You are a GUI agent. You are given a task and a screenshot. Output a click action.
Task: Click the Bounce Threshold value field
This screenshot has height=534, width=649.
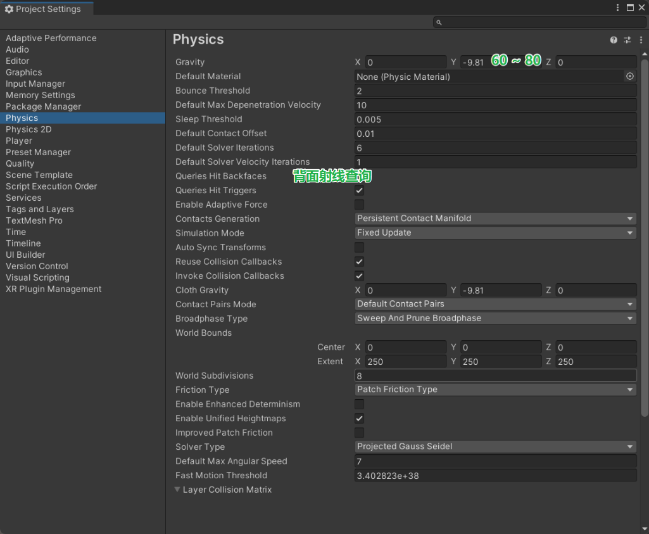pyautogui.click(x=495, y=91)
